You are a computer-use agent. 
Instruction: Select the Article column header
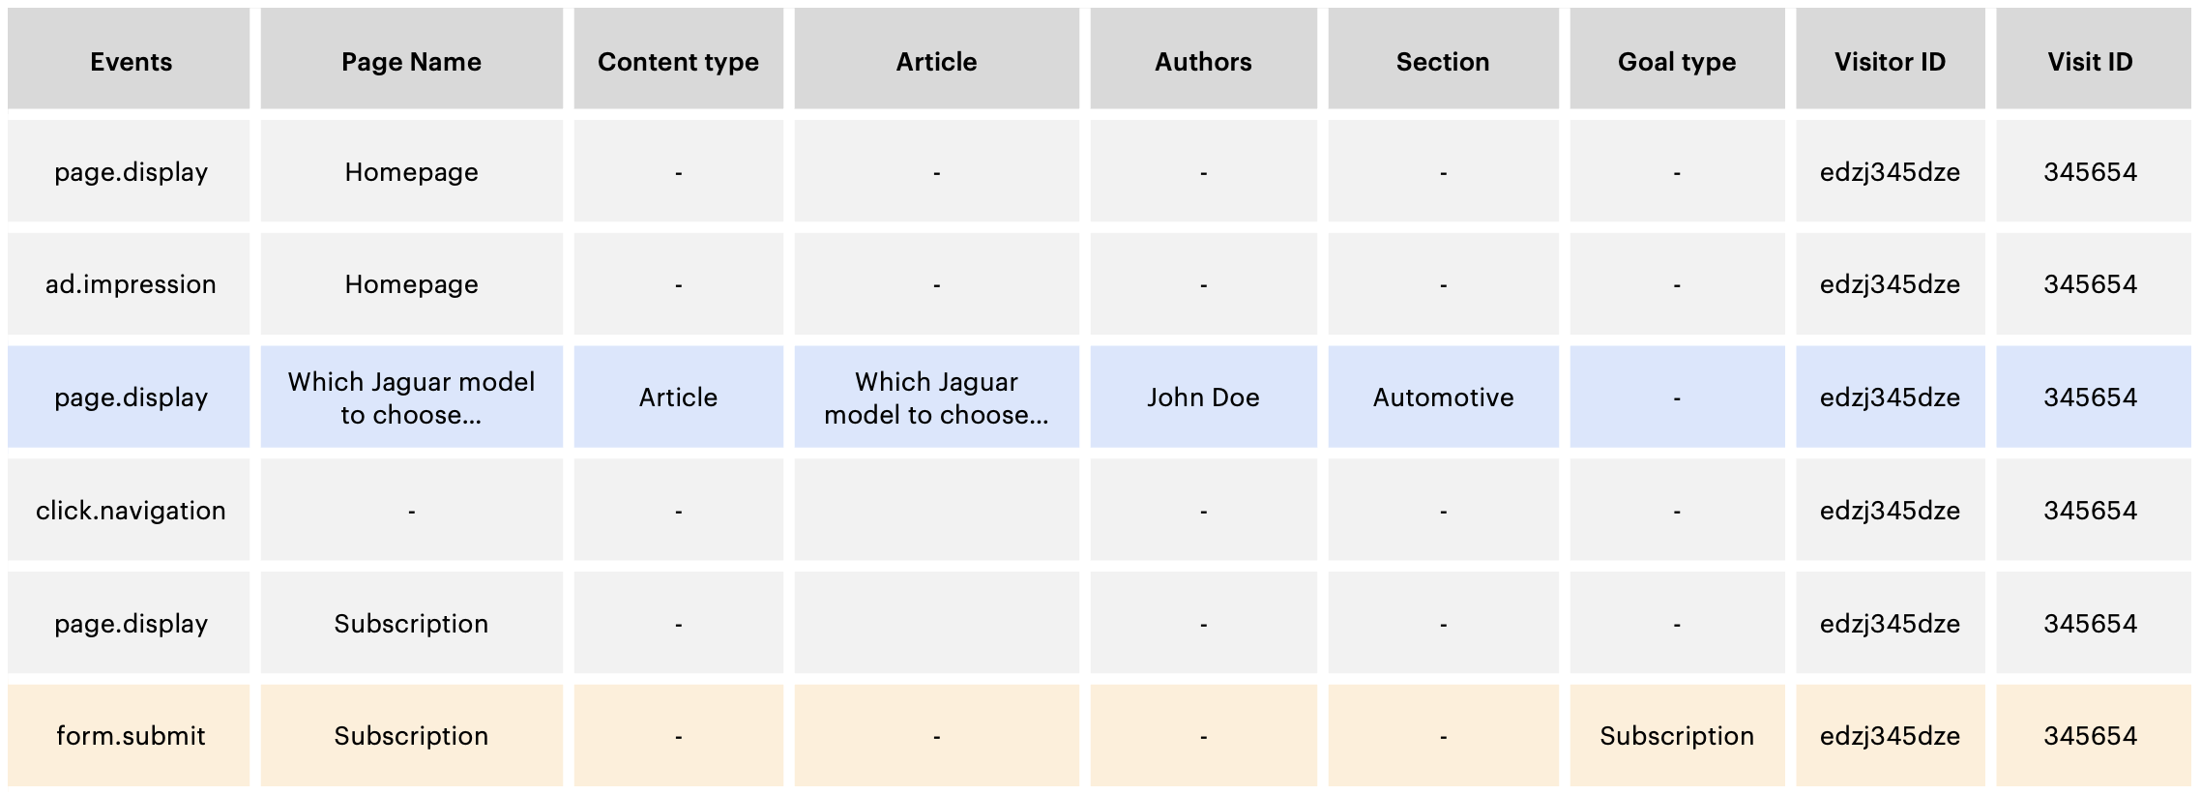tap(936, 62)
